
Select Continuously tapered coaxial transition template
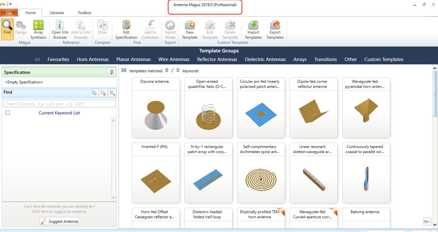pos(366,173)
